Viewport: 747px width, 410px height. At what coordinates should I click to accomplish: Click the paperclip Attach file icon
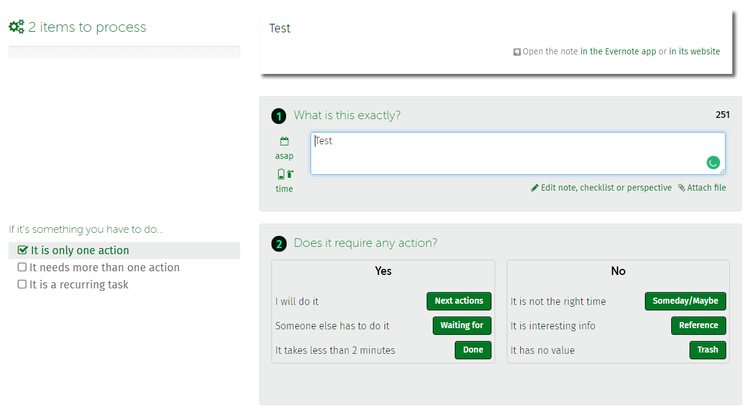[x=682, y=188]
